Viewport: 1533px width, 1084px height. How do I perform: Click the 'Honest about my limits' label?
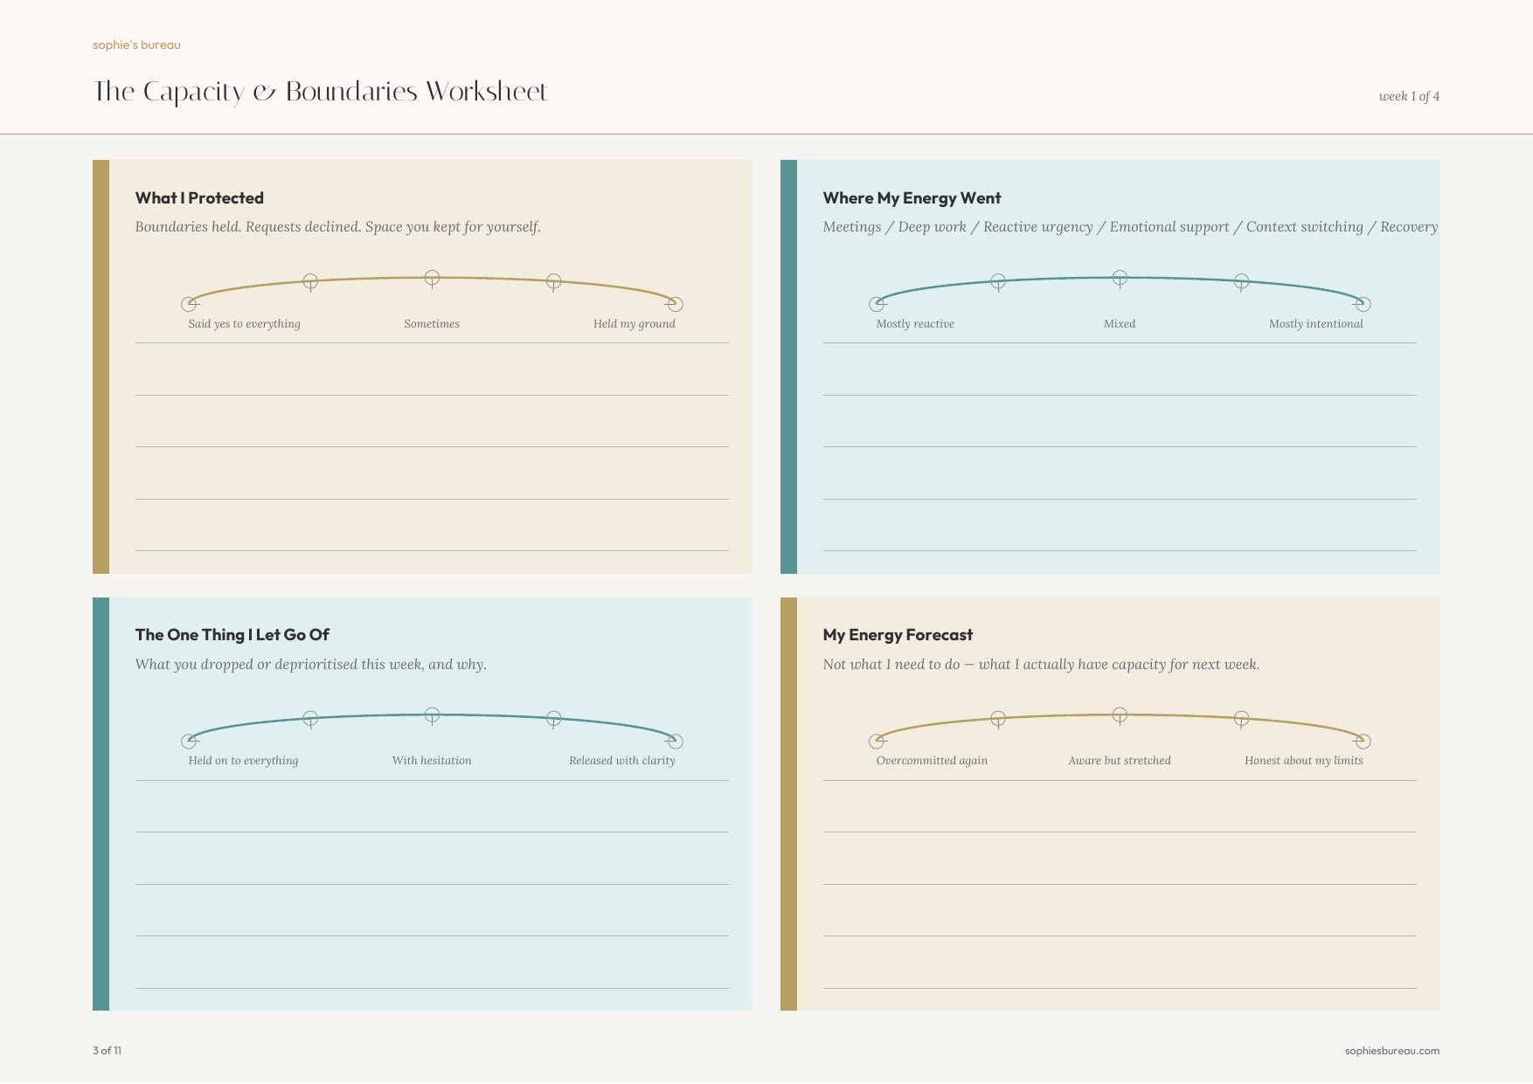pos(1304,761)
